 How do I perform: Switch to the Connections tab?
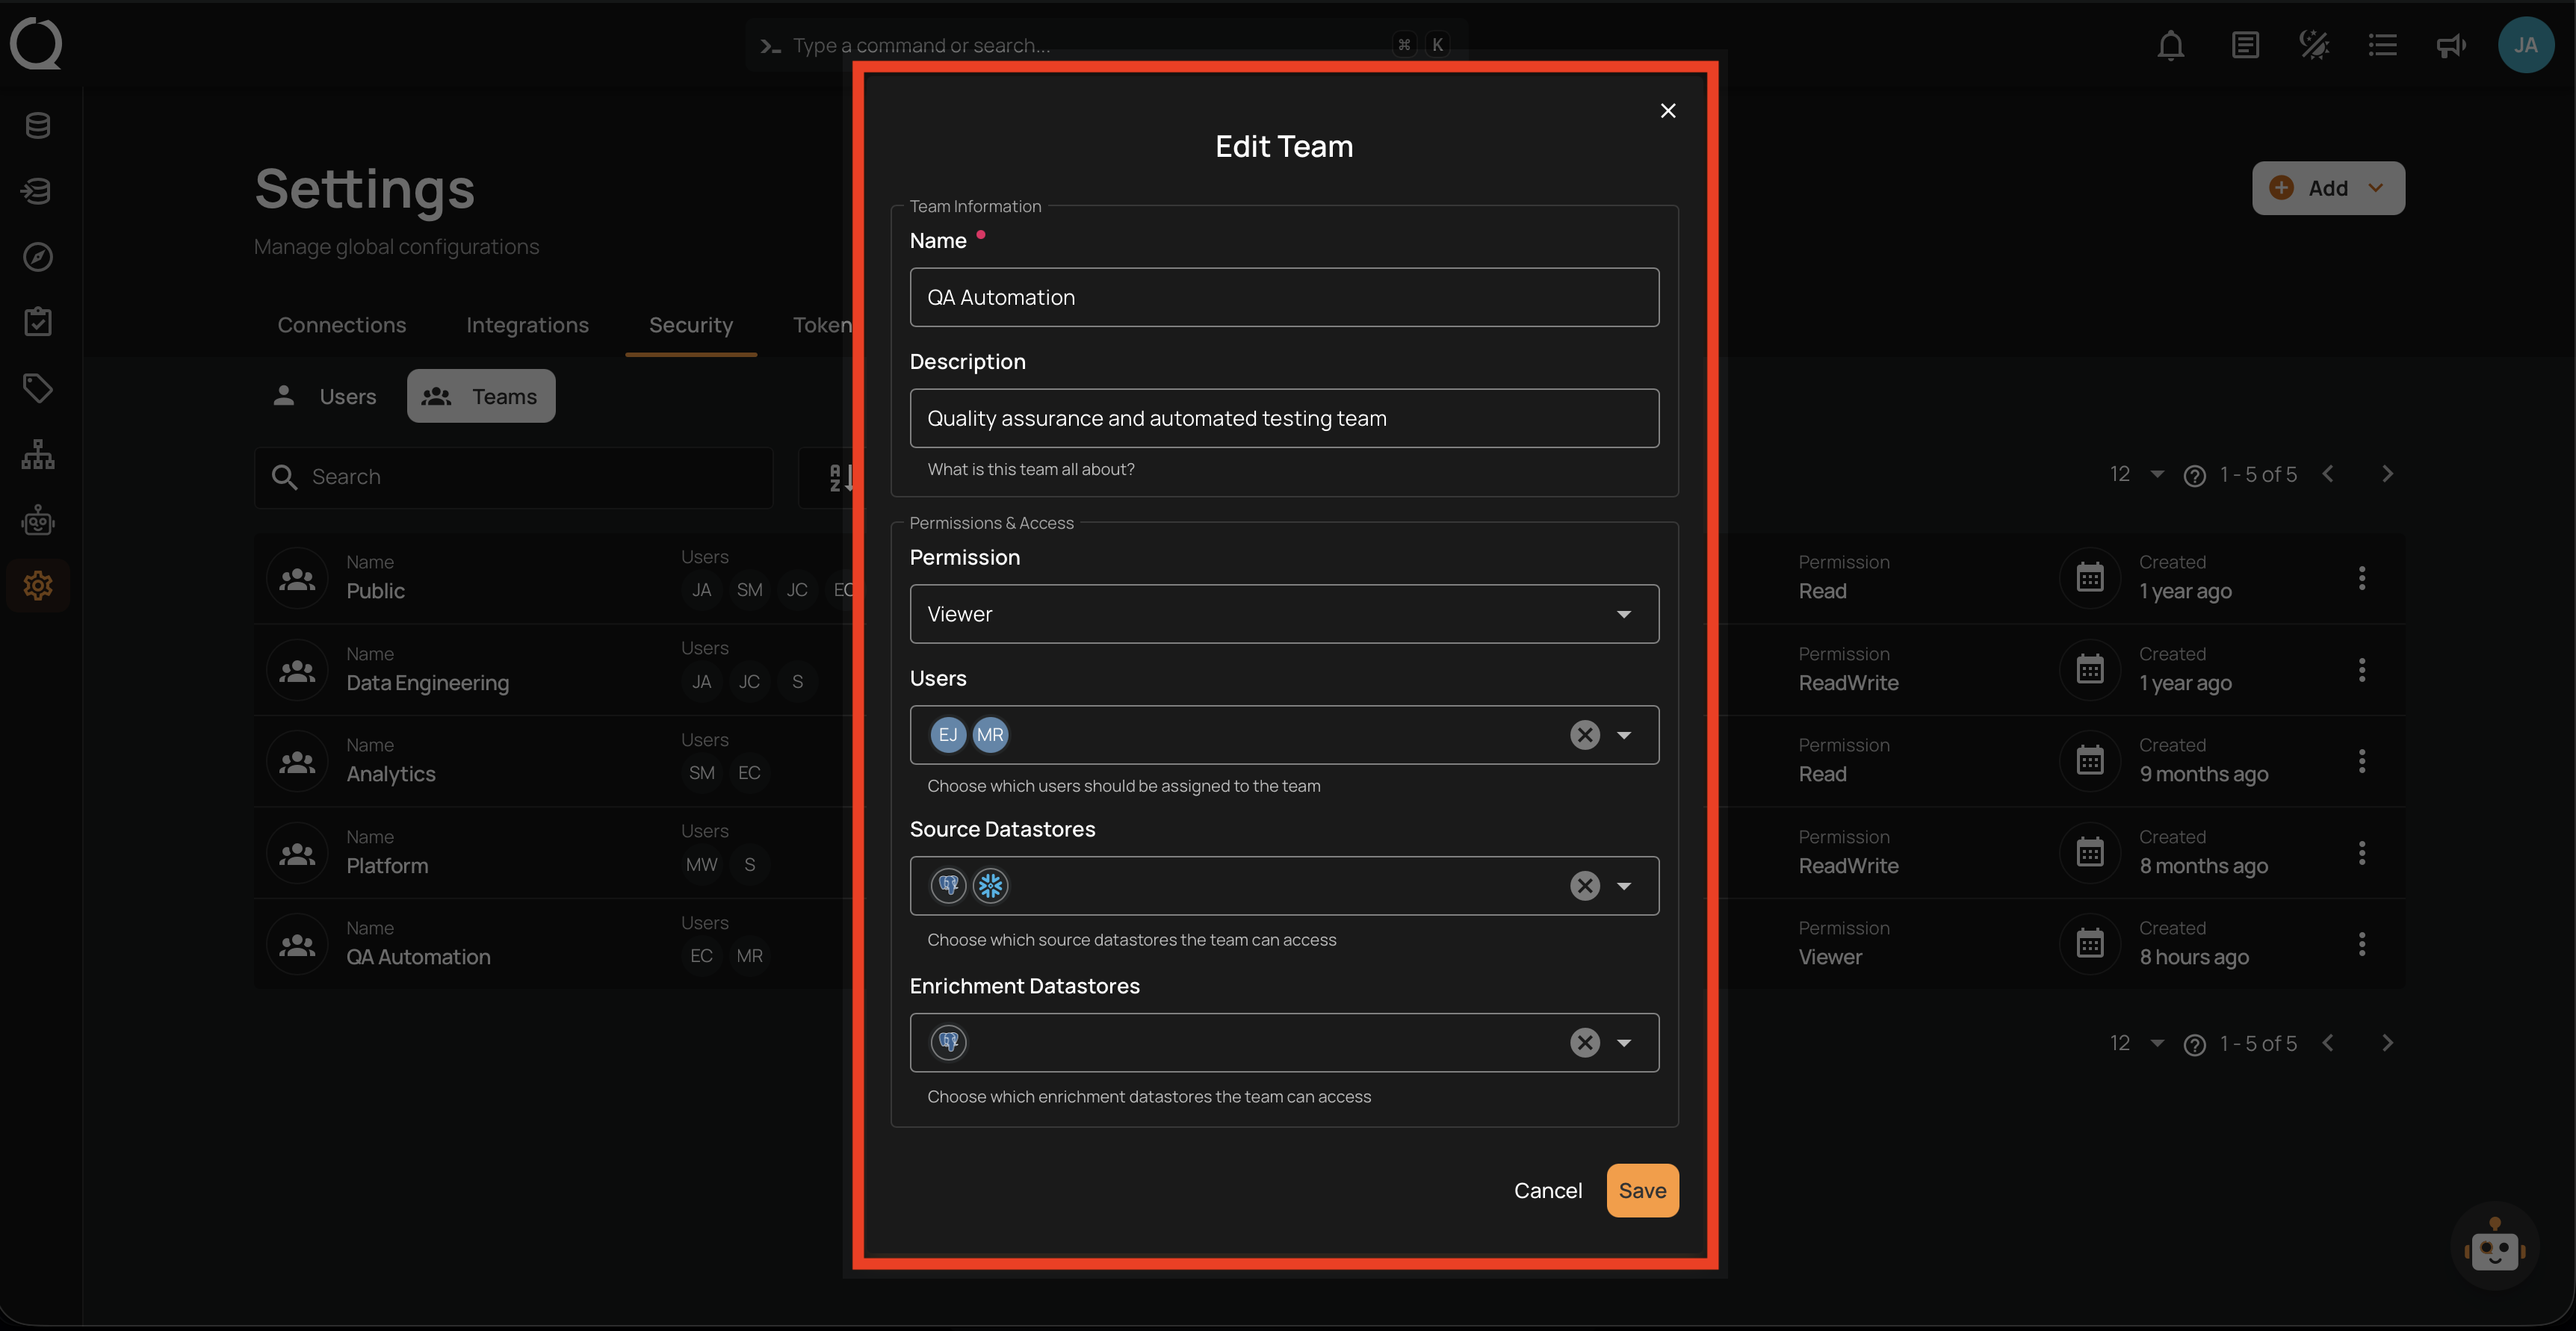(x=342, y=325)
